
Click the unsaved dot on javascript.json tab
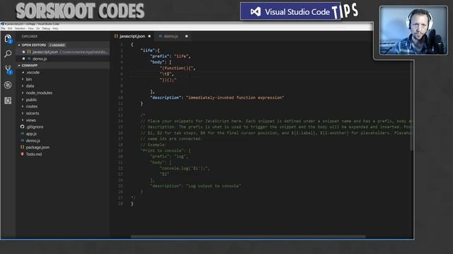click(149, 36)
